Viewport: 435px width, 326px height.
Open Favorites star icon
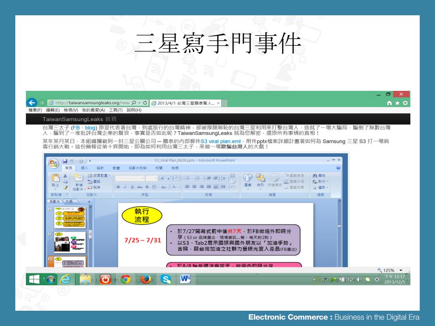coord(397,103)
